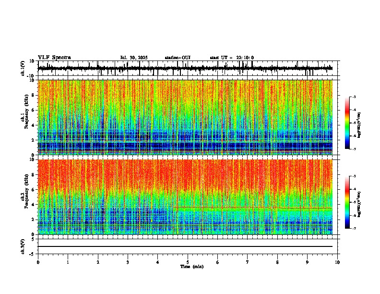Image resolution: width=380 pixels, height=294 pixels.
Task: Click the "Time (min)" axis label
Action: pos(192,267)
